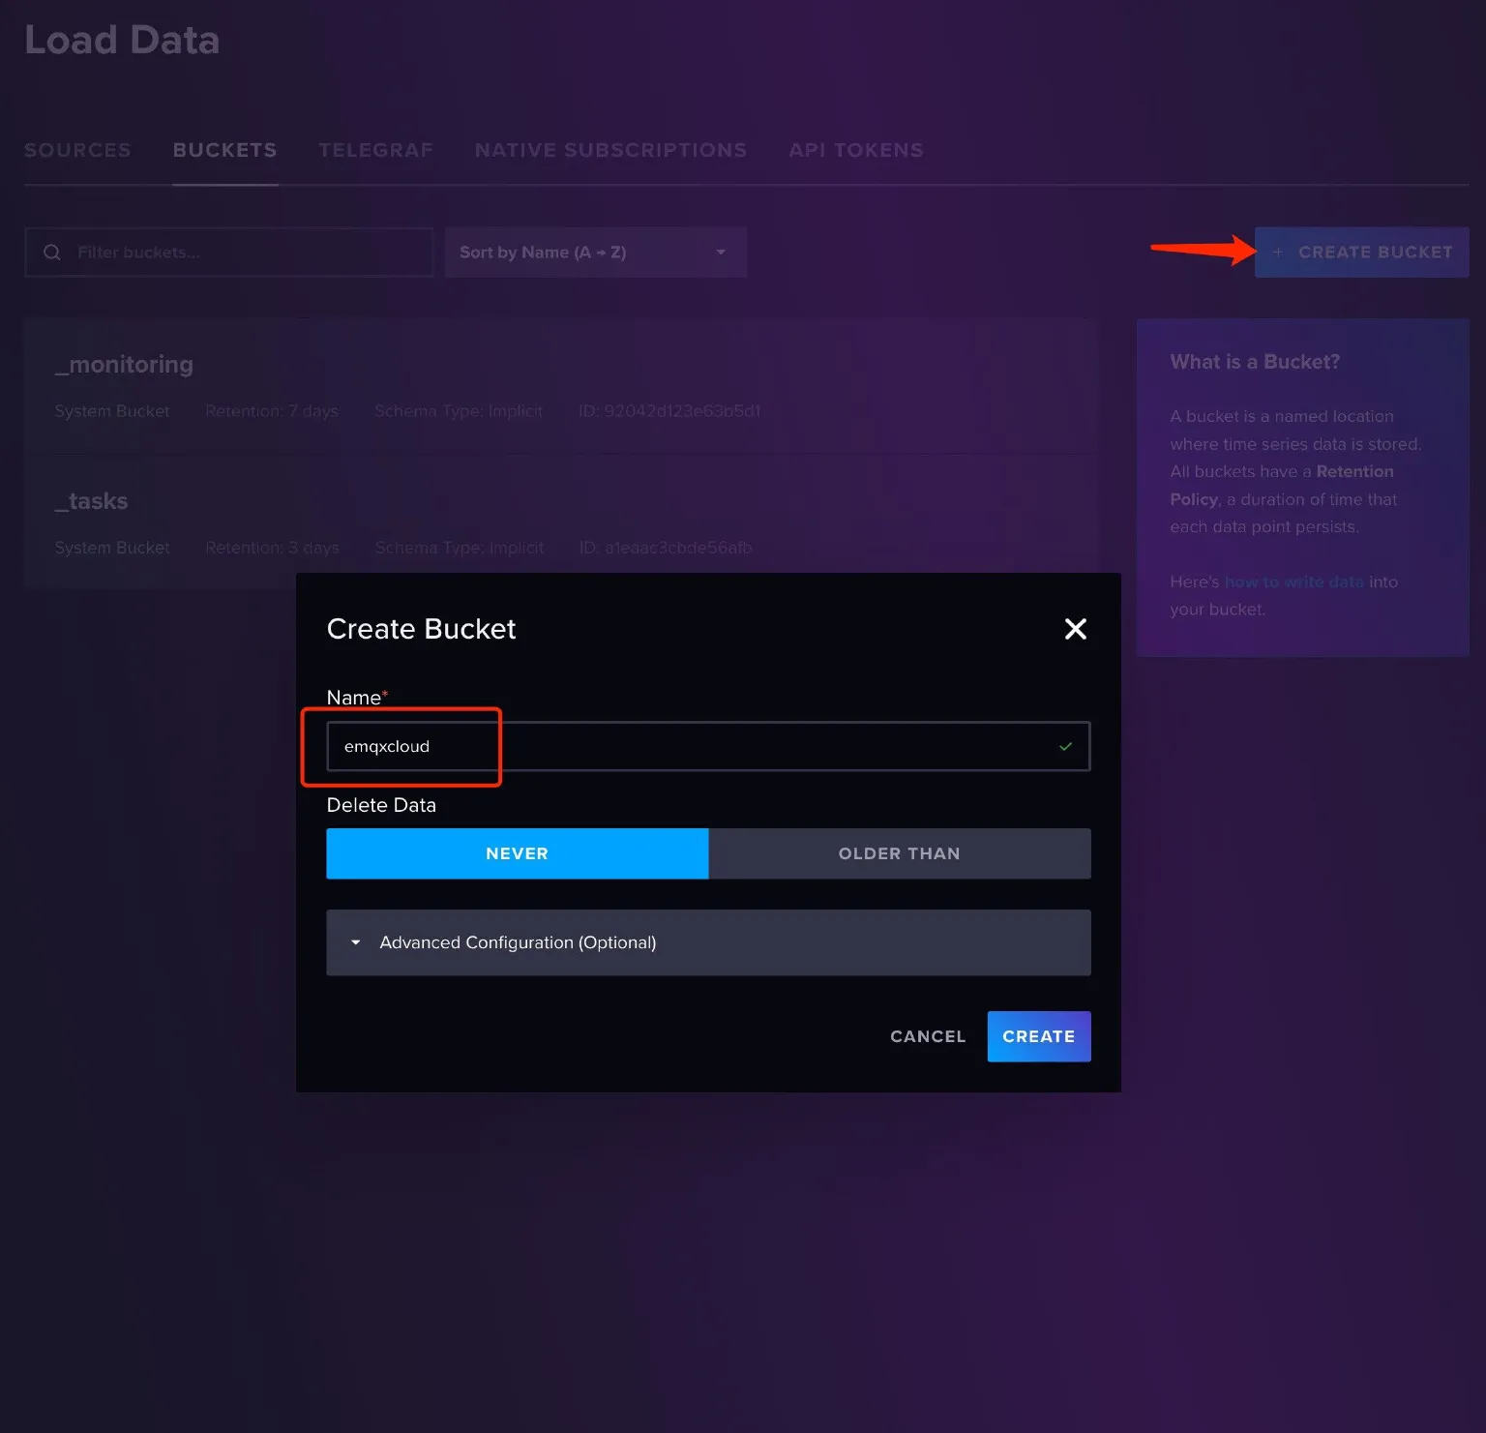Screen dimensions: 1486x1433
Task: Select the Buckets tab
Action: [224, 150]
